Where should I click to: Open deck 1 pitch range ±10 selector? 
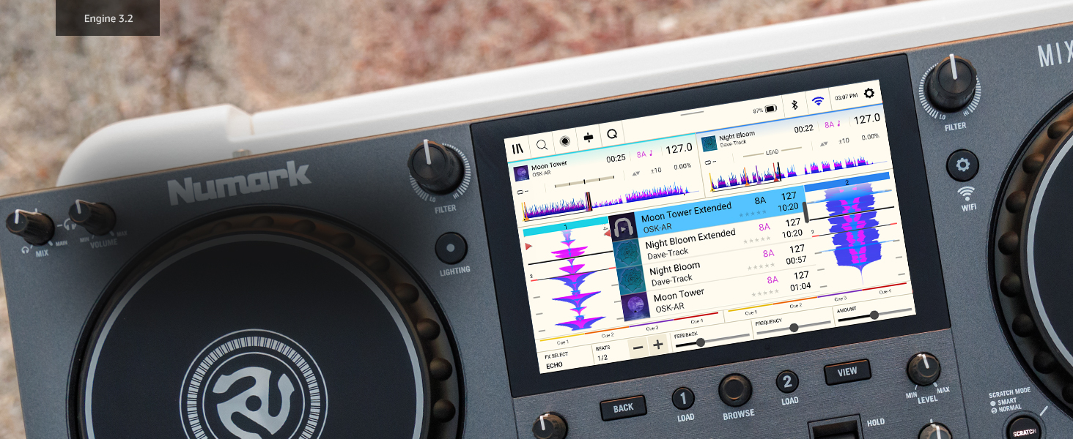coord(657,170)
